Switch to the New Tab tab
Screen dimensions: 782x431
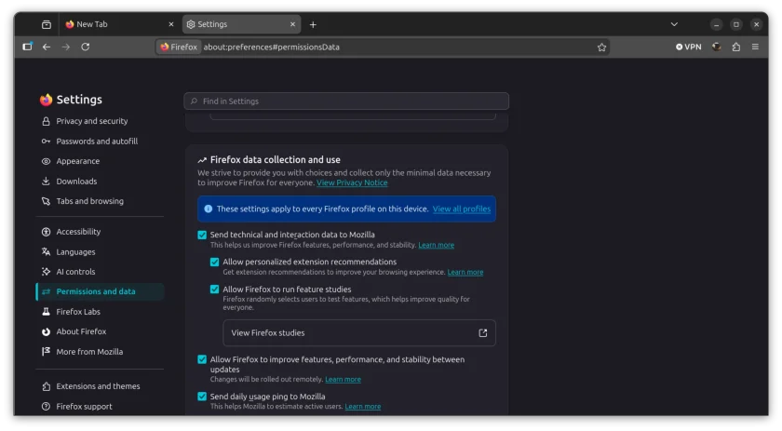(x=120, y=24)
